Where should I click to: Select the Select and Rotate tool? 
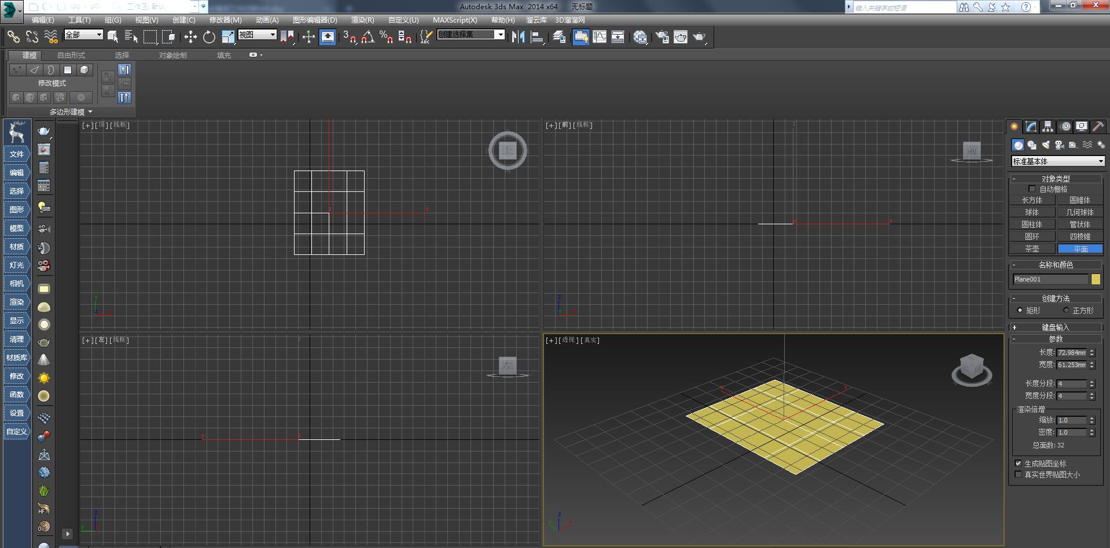click(209, 36)
